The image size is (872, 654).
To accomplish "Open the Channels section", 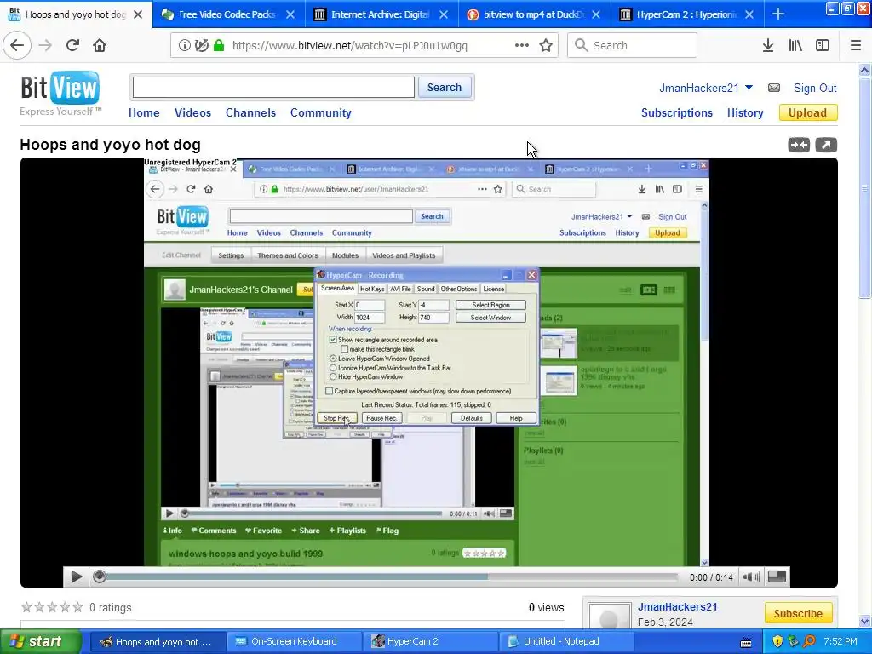I will 251,113.
